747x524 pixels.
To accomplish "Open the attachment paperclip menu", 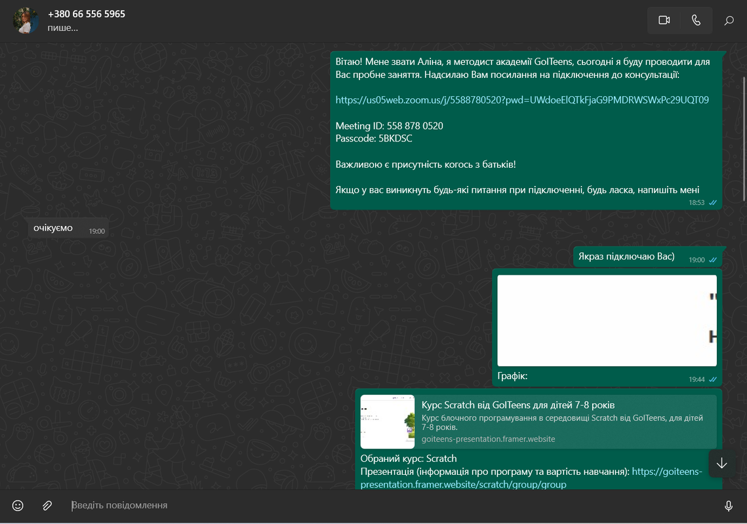I will coord(47,506).
